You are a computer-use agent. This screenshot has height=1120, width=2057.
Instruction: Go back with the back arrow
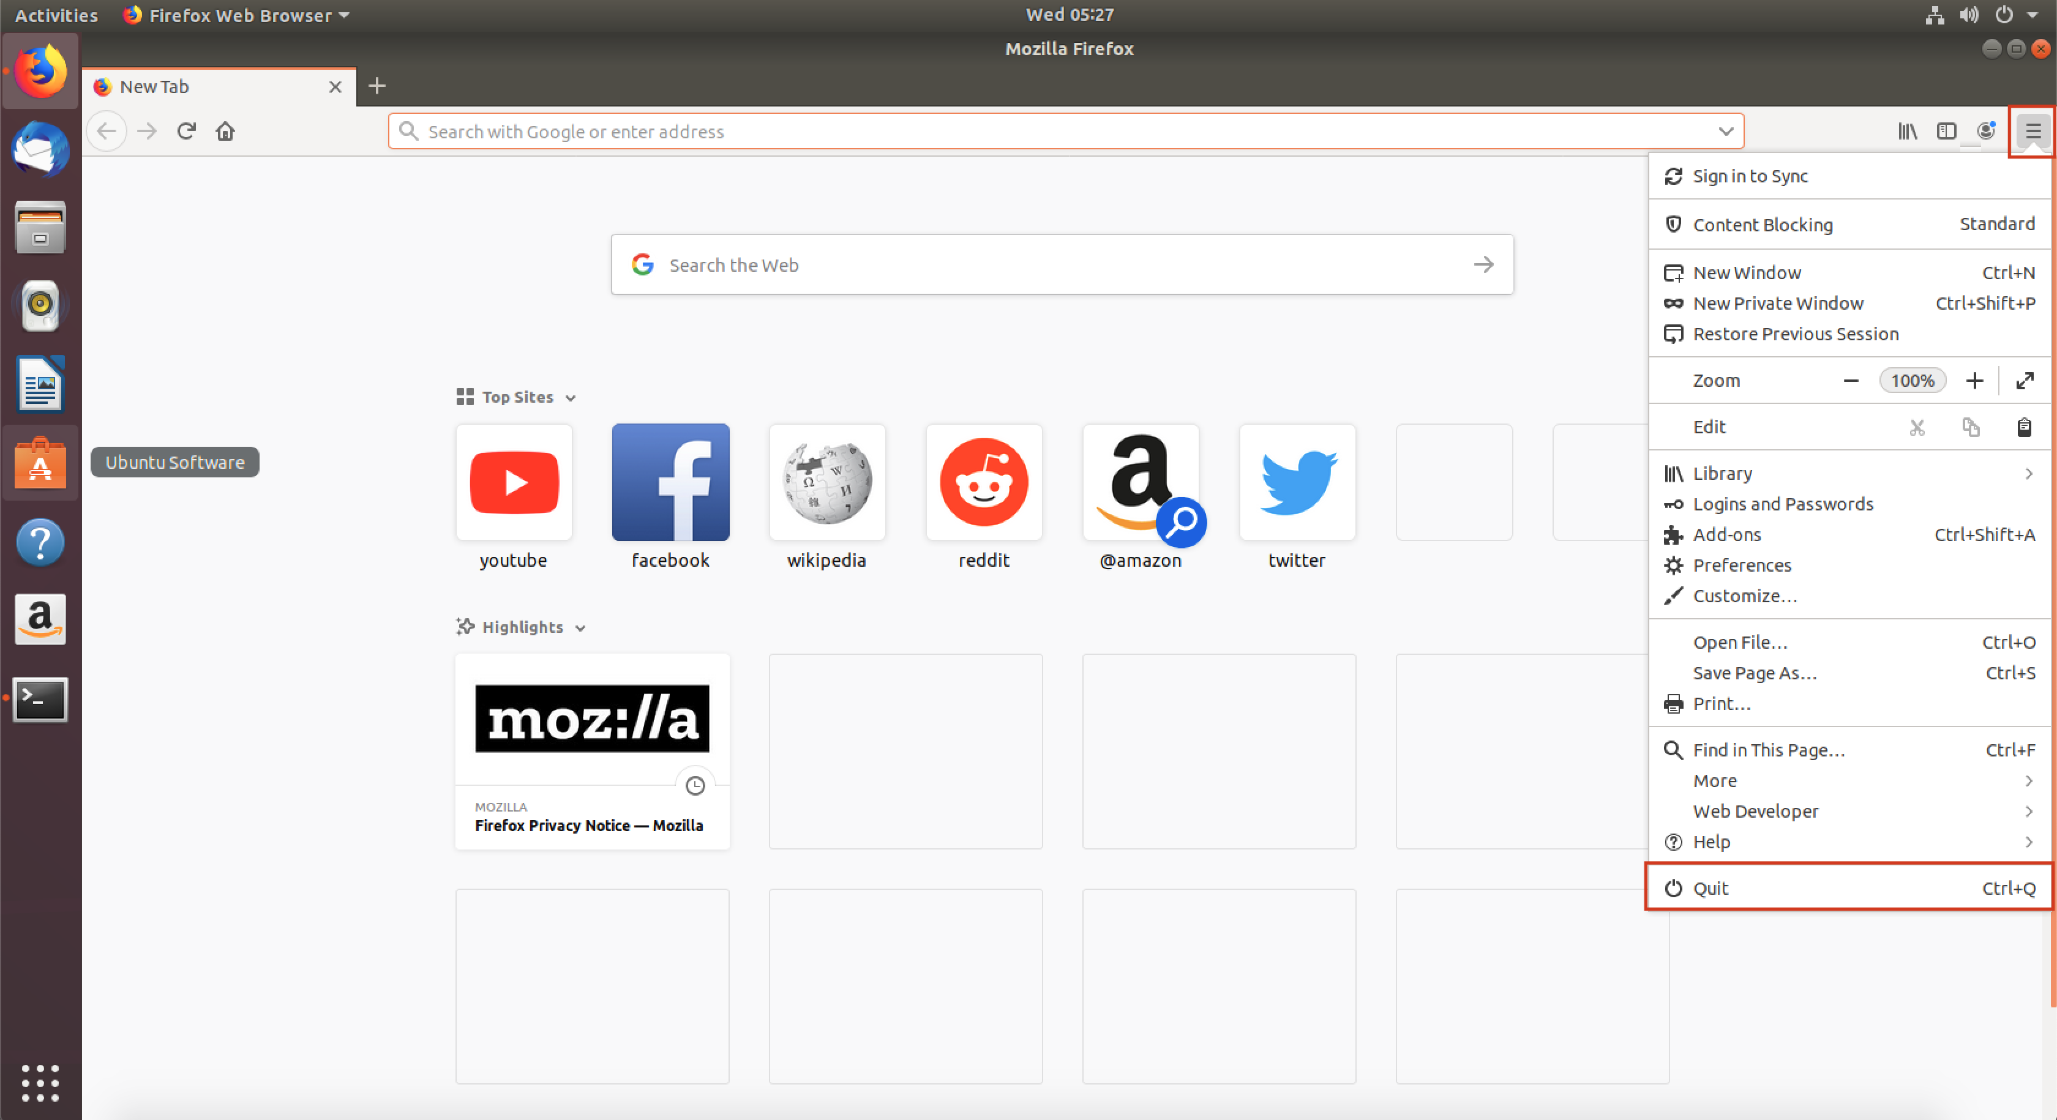[x=106, y=131]
